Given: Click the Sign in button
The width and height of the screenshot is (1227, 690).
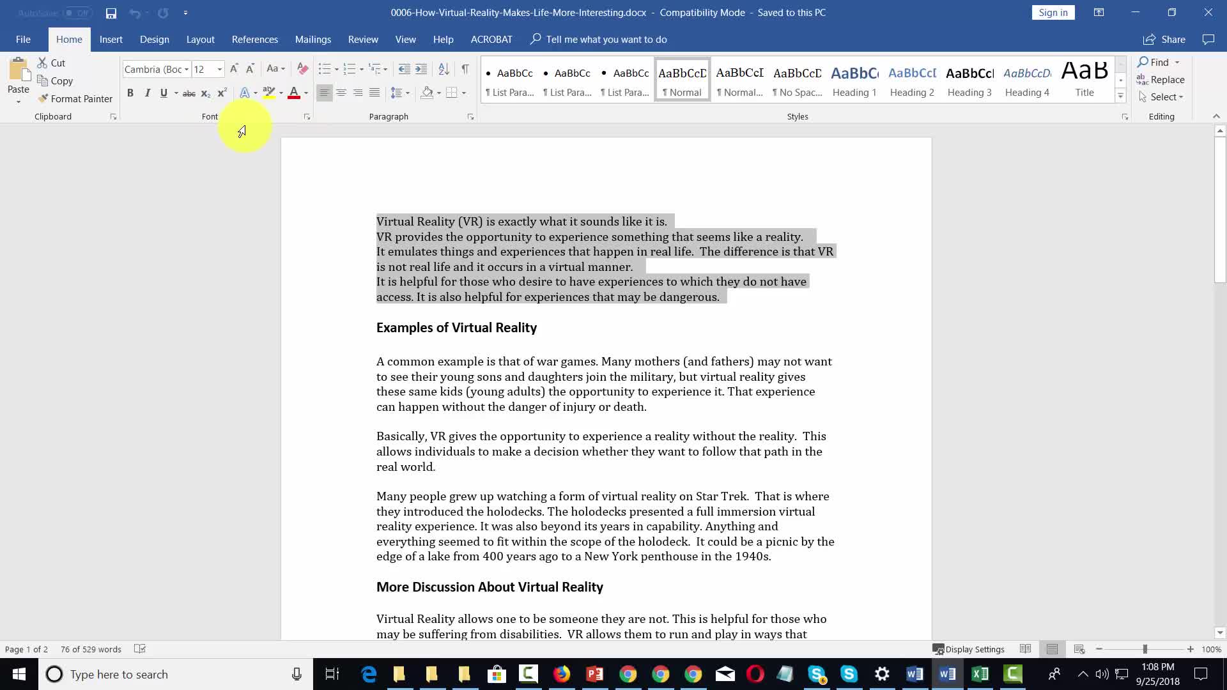Looking at the screenshot, I should (1053, 13).
